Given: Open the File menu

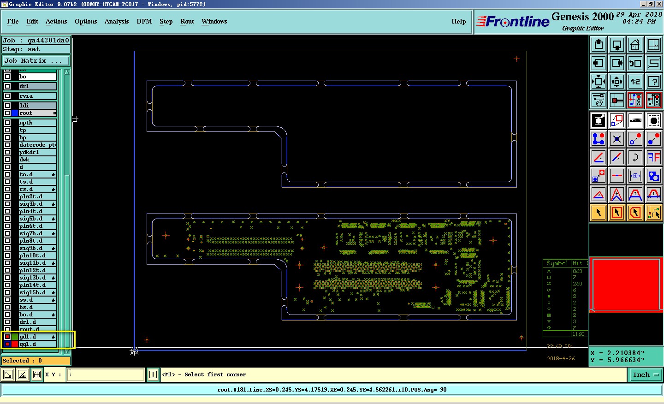Looking at the screenshot, I should click(x=13, y=22).
